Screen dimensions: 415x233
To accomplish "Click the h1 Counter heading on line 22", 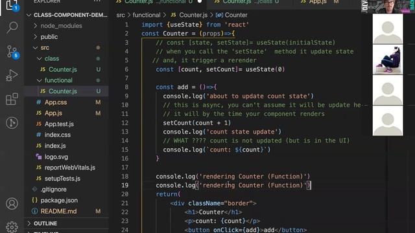I will [213, 212].
